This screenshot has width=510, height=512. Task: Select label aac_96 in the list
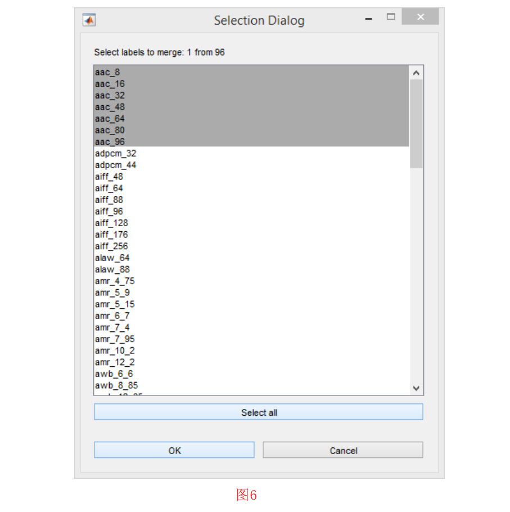coord(110,142)
